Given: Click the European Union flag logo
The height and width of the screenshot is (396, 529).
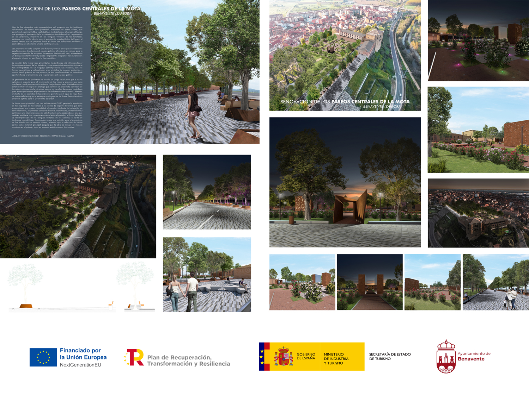Looking at the screenshot, I should [x=43, y=357].
